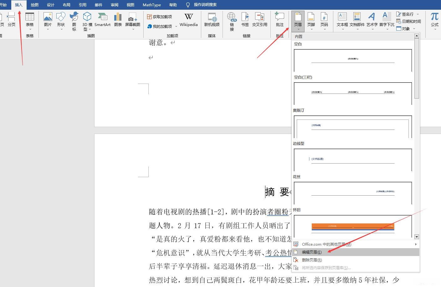
Task: Switch to the 设计 ribbon tab
Action: [50, 5]
